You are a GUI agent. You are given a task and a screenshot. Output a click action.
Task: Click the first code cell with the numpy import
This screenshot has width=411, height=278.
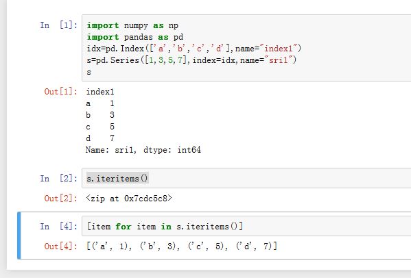coord(246,48)
